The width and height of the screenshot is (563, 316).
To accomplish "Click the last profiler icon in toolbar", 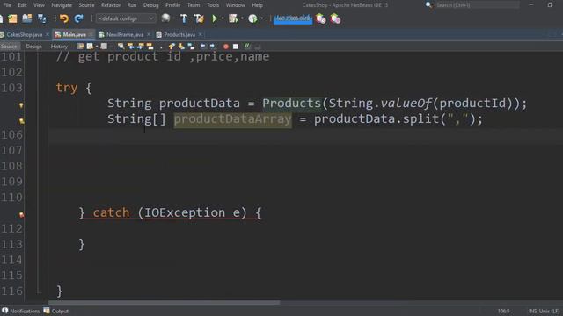I will [335, 18].
